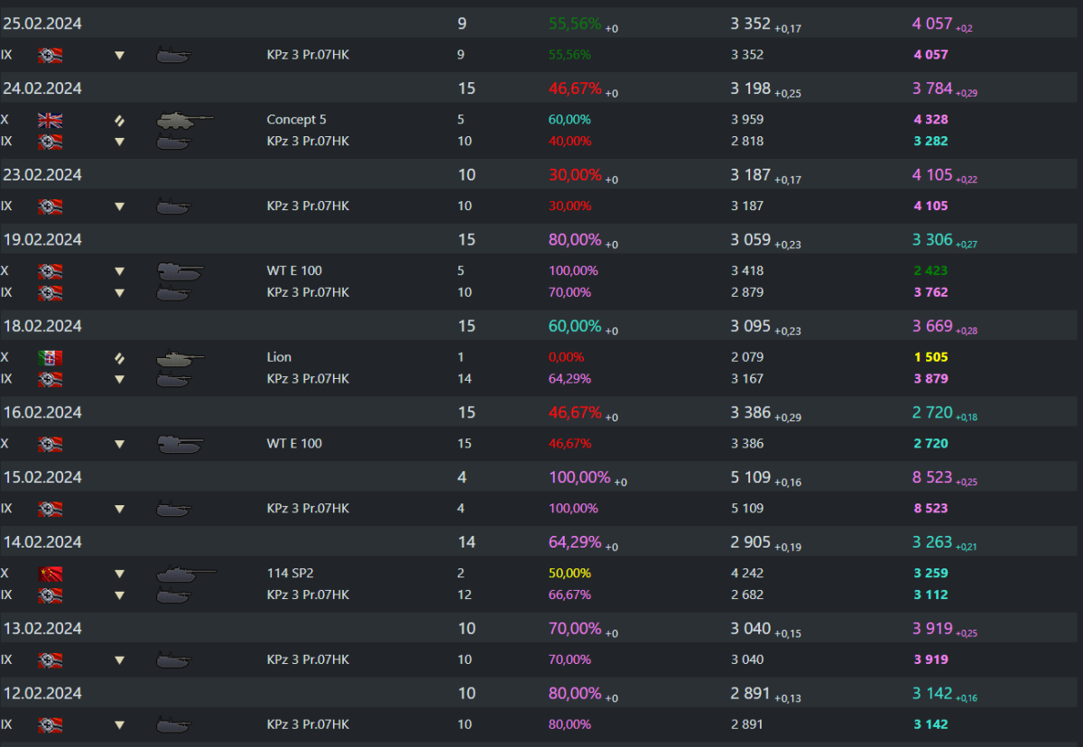Click the 8 523 rating on 15.02.2024 header

932,477
